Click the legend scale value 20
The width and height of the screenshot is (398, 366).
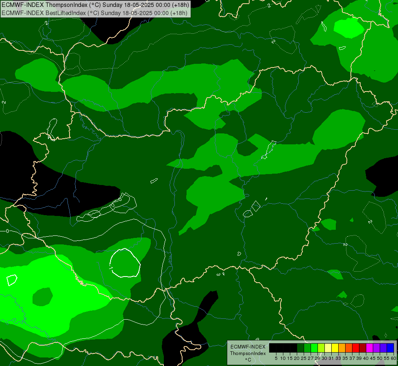[297, 358]
